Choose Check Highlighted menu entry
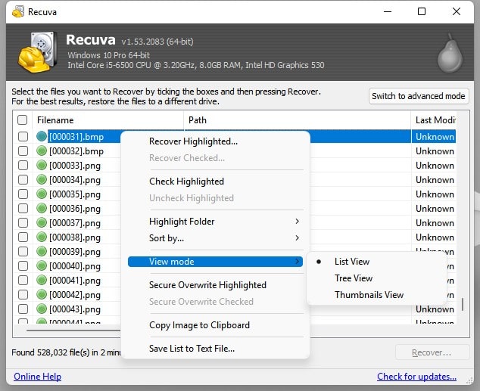480x391 pixels. (x=186, y=182)
